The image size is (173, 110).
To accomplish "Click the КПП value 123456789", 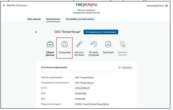I will click(80, 99).
